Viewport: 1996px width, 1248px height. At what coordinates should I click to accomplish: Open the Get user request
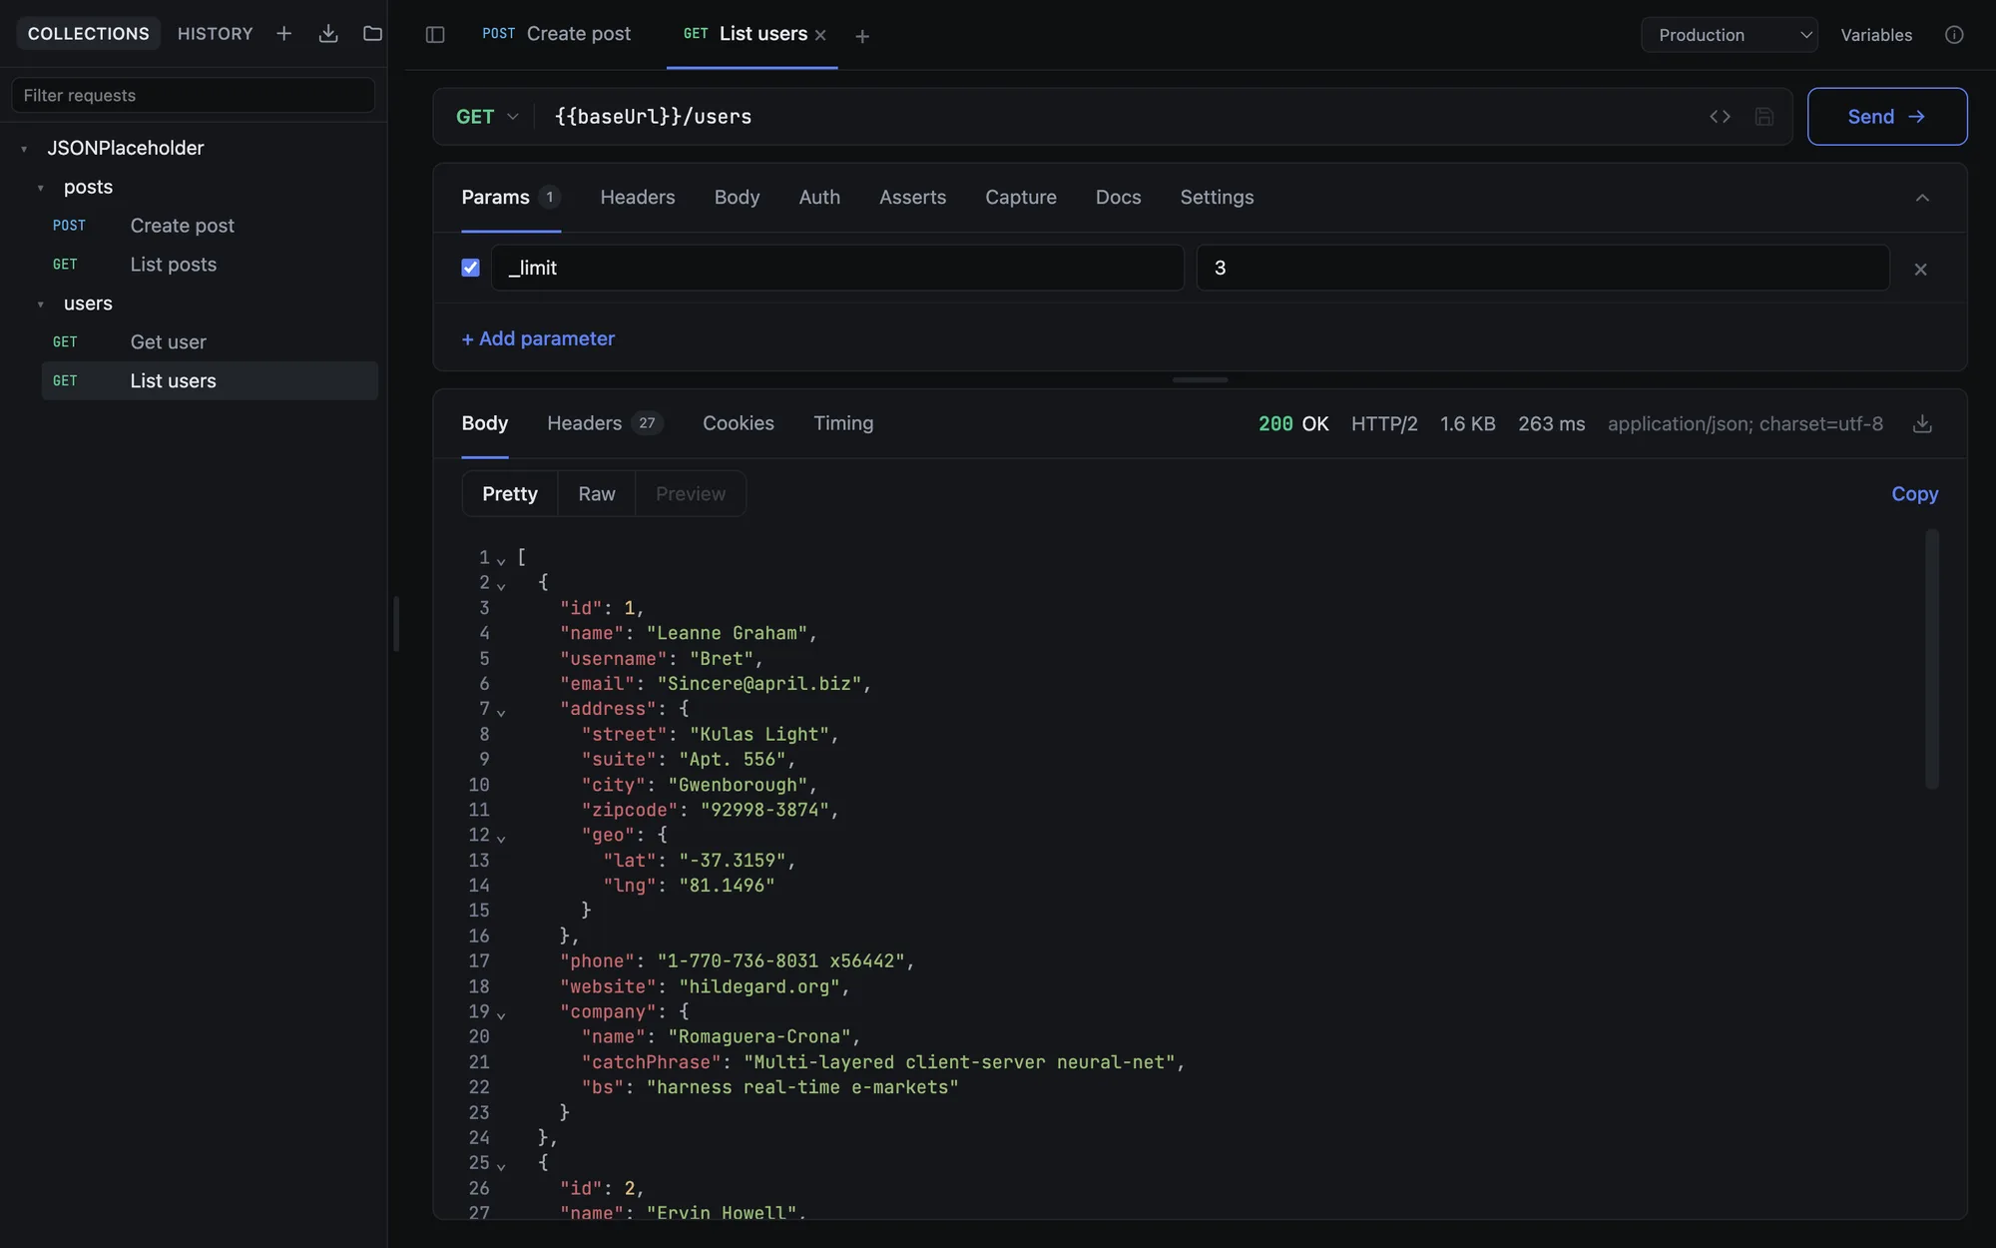tap(210, 342)
